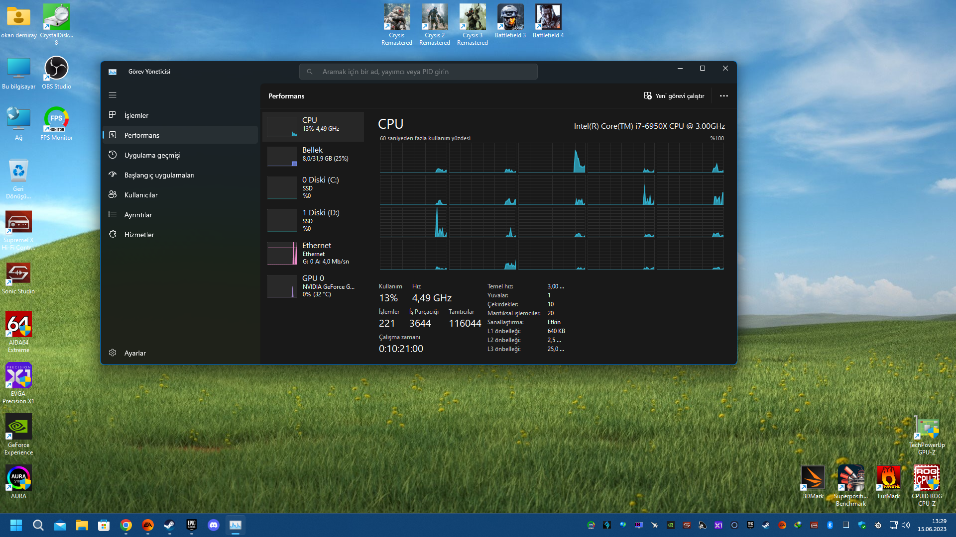This screenshot has width=956, height=537.
Task: Open the three-dot more options menu
Action: coord(723,96)
